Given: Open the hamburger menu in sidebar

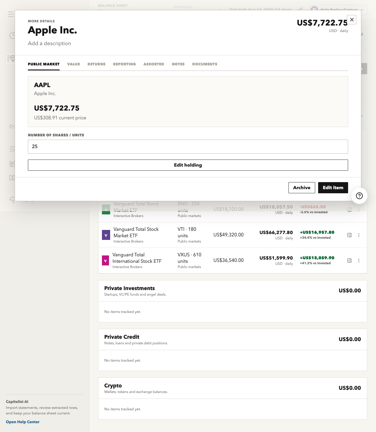Looking at the screenshot, I should [x=11, y=14].
